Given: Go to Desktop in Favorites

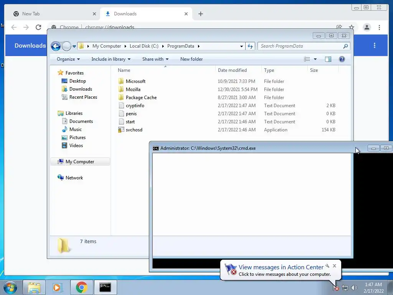Looking at the screenshot, I should (x=78, y=81).
